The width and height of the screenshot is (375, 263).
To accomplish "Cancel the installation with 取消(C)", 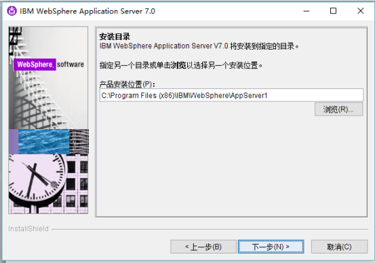I will (339, 247).
